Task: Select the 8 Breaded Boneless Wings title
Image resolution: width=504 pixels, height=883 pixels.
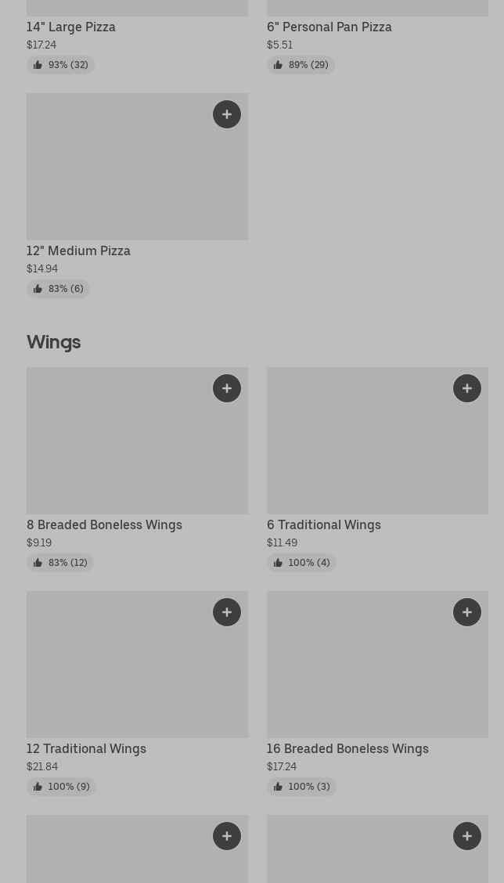Action: click(x=104, y=524)
